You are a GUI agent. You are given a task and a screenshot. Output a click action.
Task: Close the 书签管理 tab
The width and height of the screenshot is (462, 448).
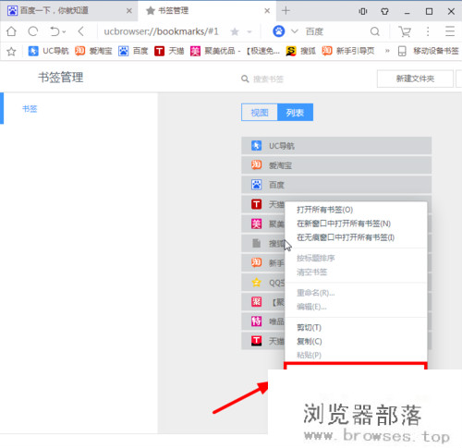click(267, 11)
